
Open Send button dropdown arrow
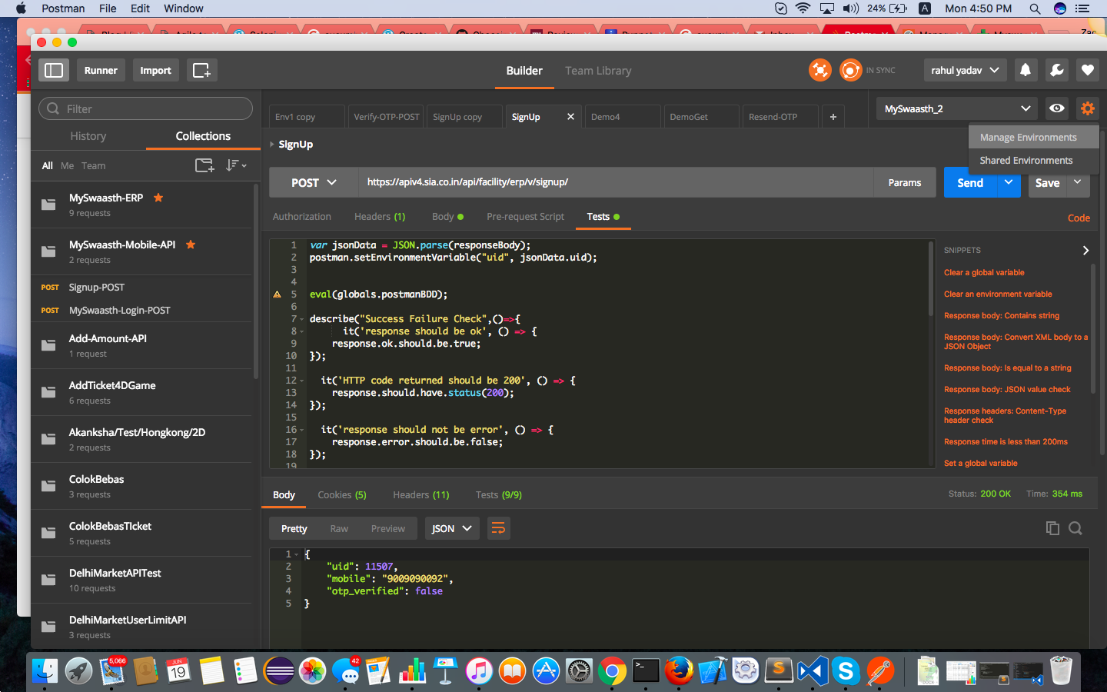[x=1009, y=182]
